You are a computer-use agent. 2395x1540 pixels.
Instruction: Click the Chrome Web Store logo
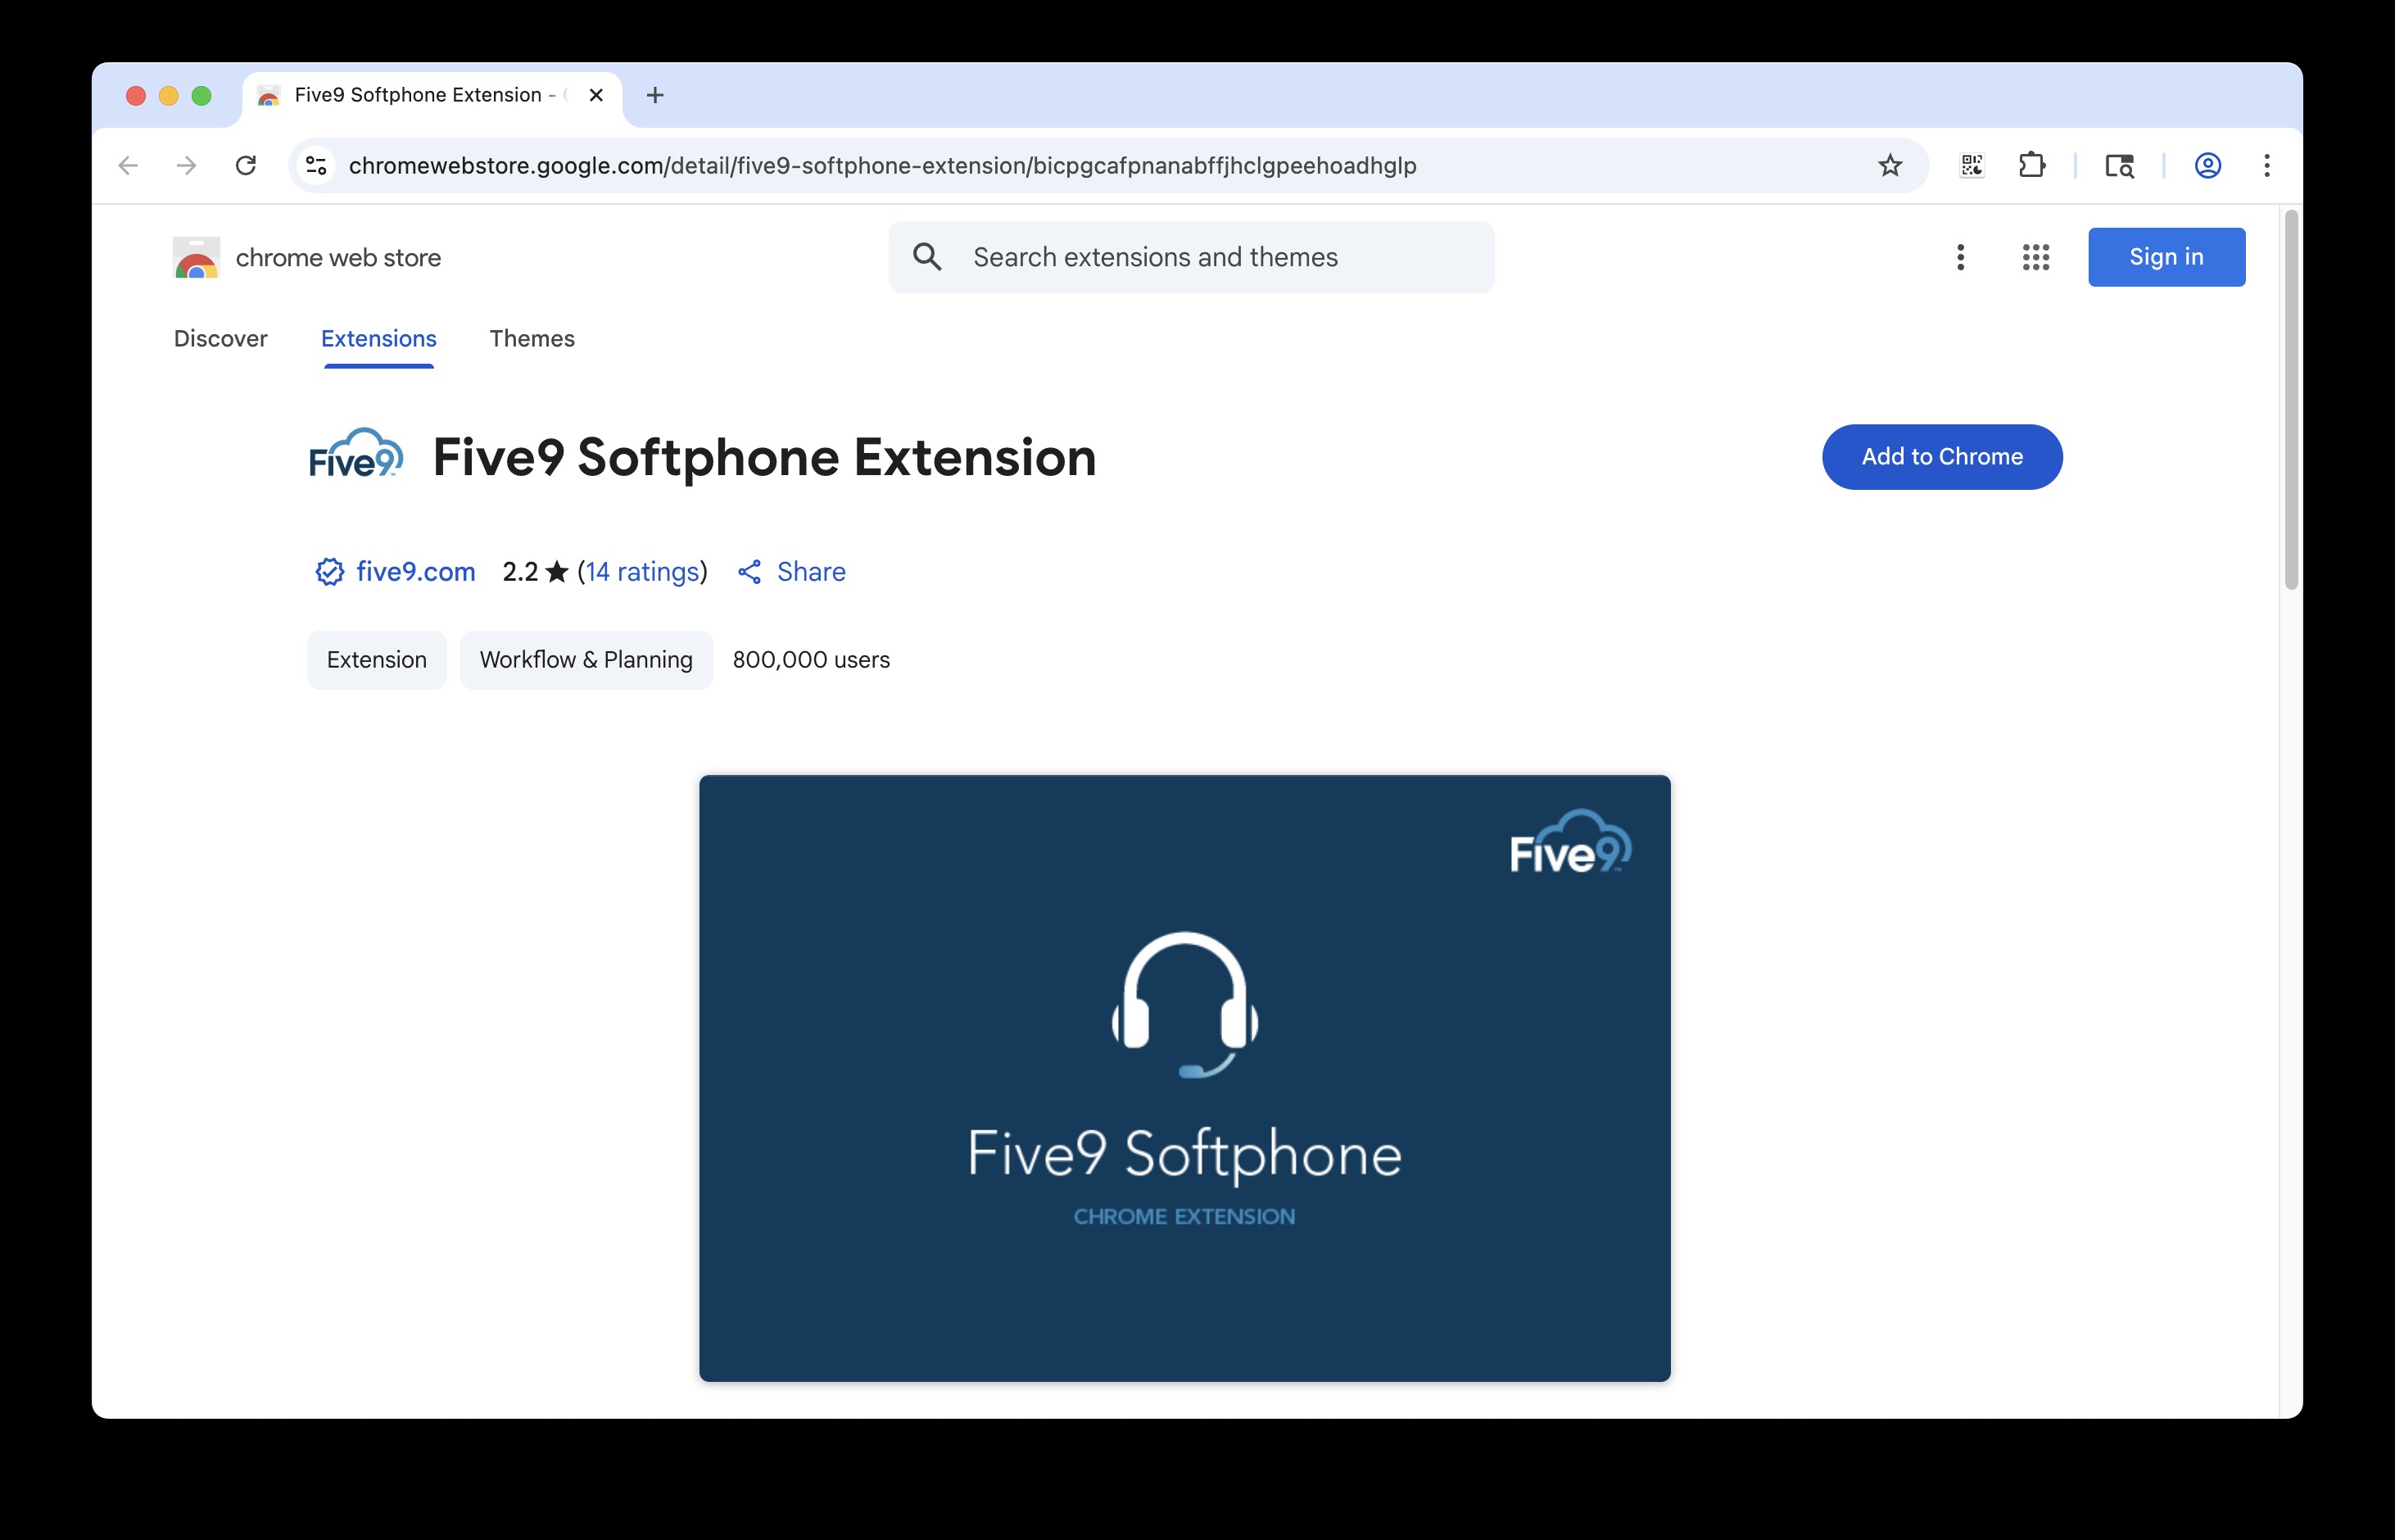pos(196,257)
